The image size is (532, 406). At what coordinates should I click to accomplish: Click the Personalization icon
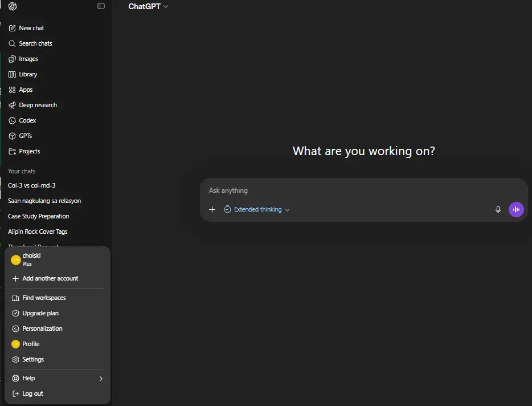click(15, 328)
